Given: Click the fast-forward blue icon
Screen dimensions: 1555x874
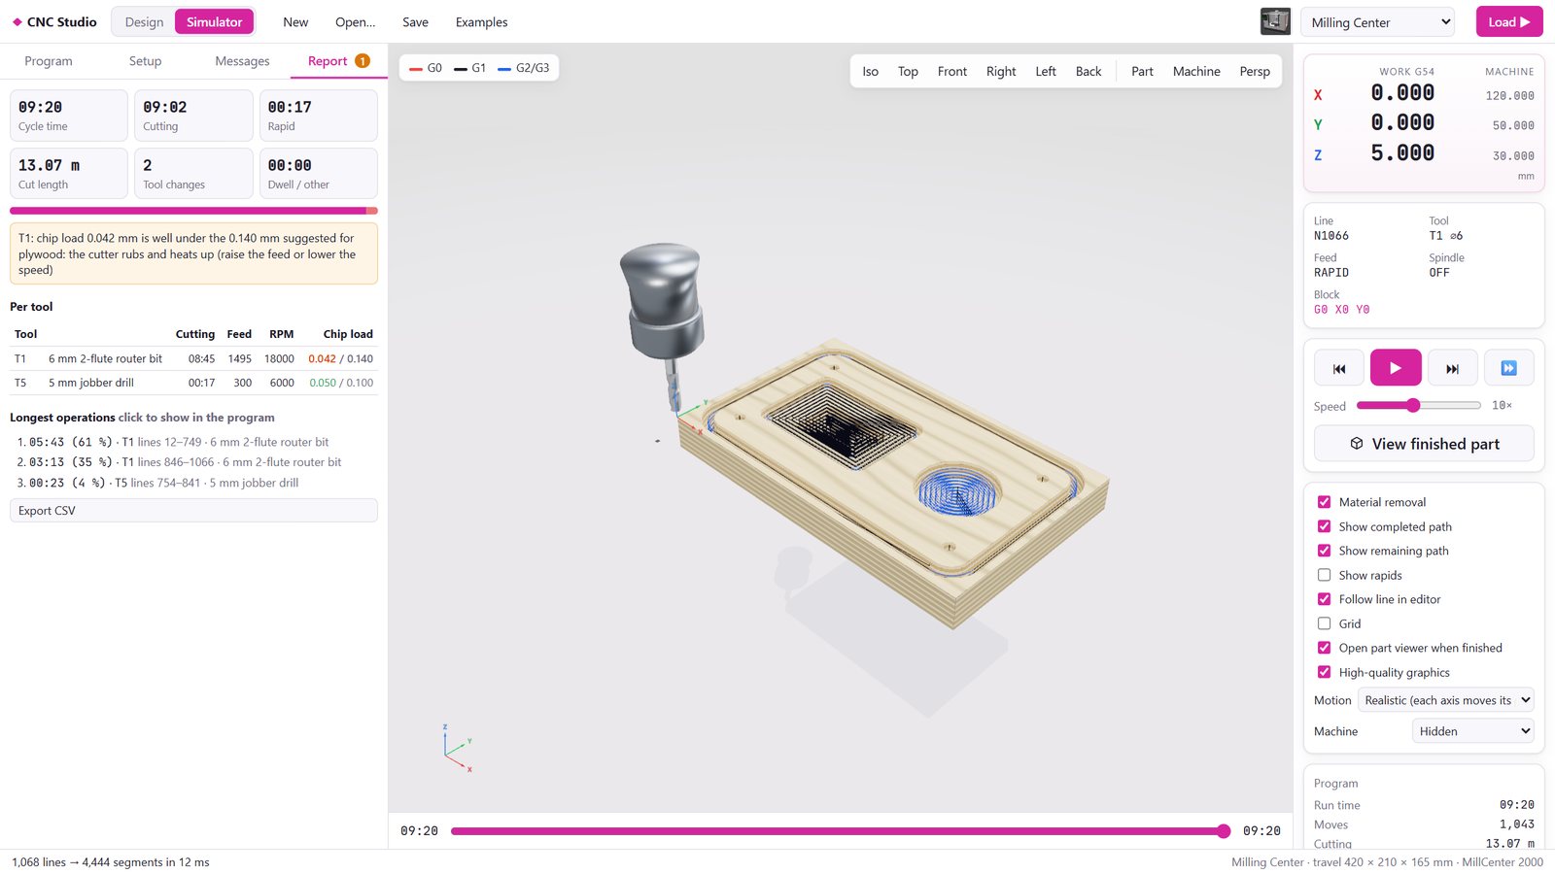Looking at the screenshot, I should pos(1508,368).
